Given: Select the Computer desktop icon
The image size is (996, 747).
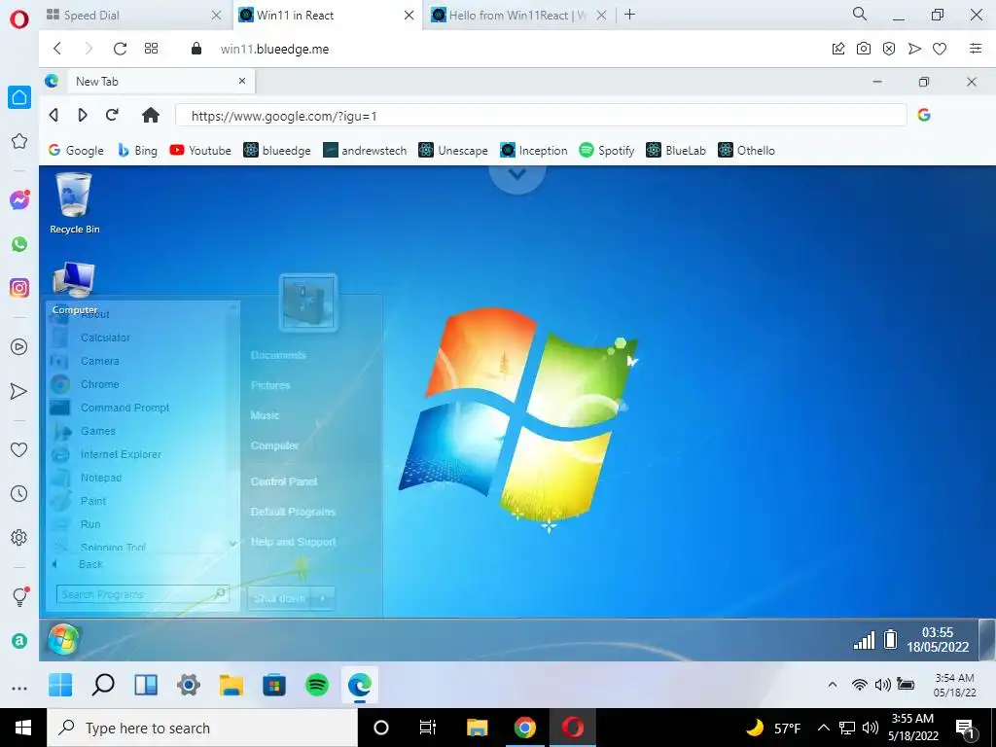Looking at the screenshot, I should pos(74,288).
